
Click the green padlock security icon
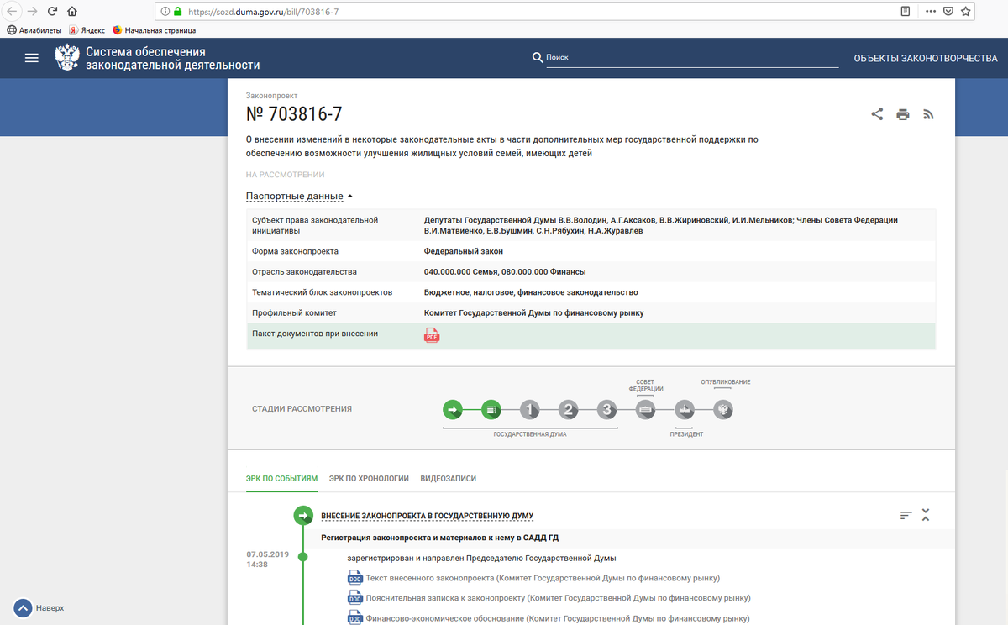pos(177,12)
